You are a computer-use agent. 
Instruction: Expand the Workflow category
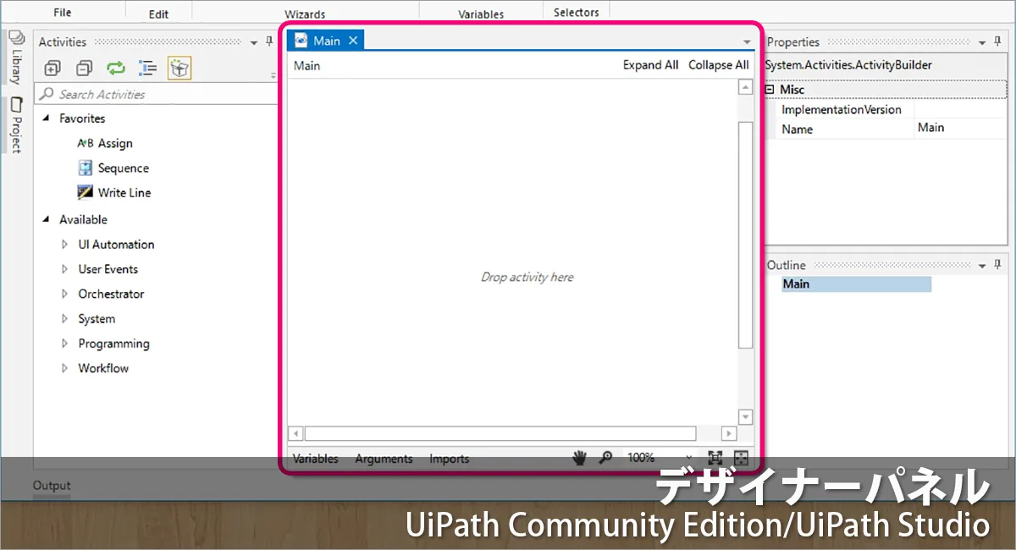pyautogui.click(x=64, y=368)
